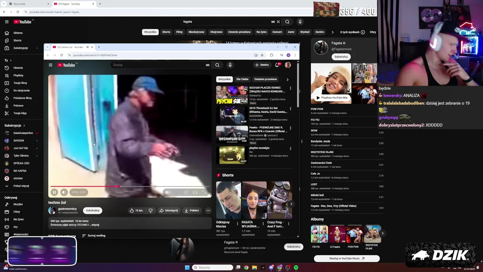Screen dimensions: 483x272
Task: Switch player to theater mode
Action: tap(195, 192)
